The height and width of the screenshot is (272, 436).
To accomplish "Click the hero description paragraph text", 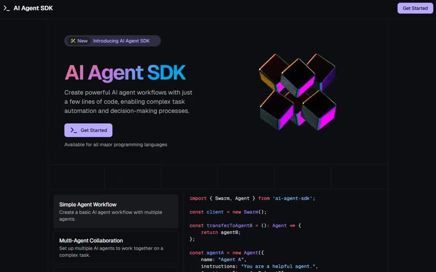I will click(128, 102).
